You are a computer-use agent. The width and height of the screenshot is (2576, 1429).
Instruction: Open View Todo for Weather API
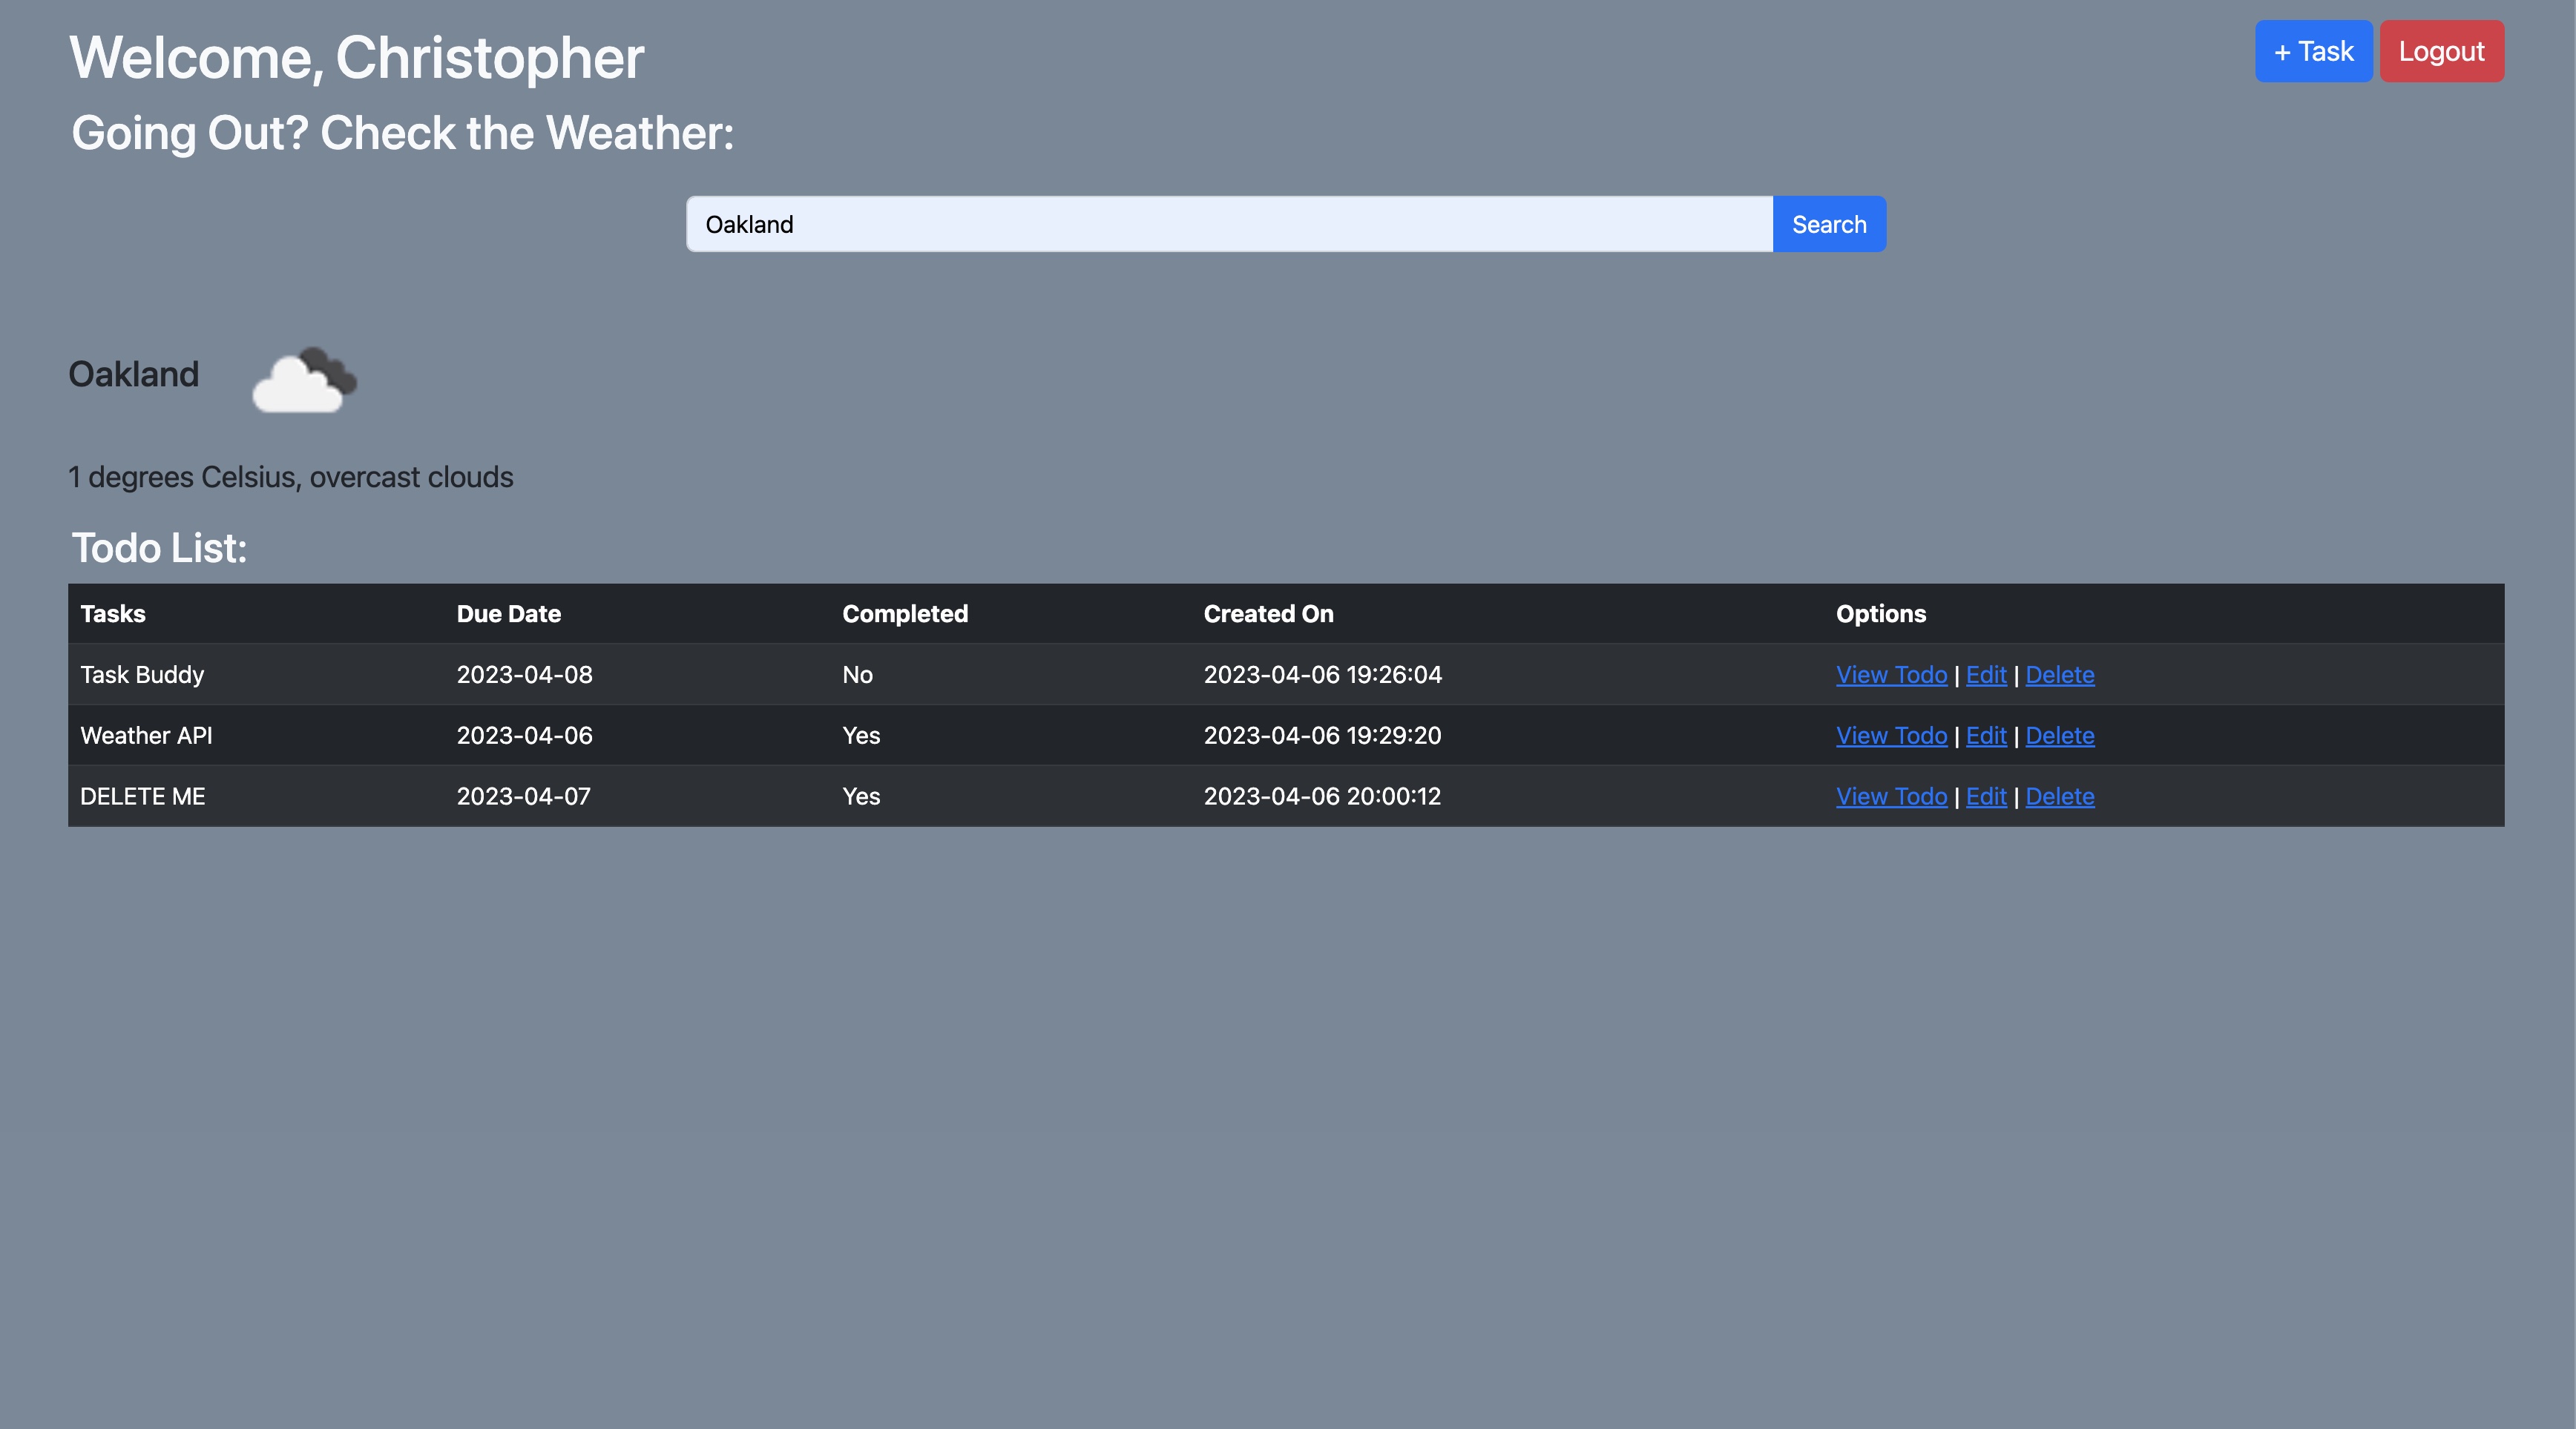click(x=1891, y=736)
